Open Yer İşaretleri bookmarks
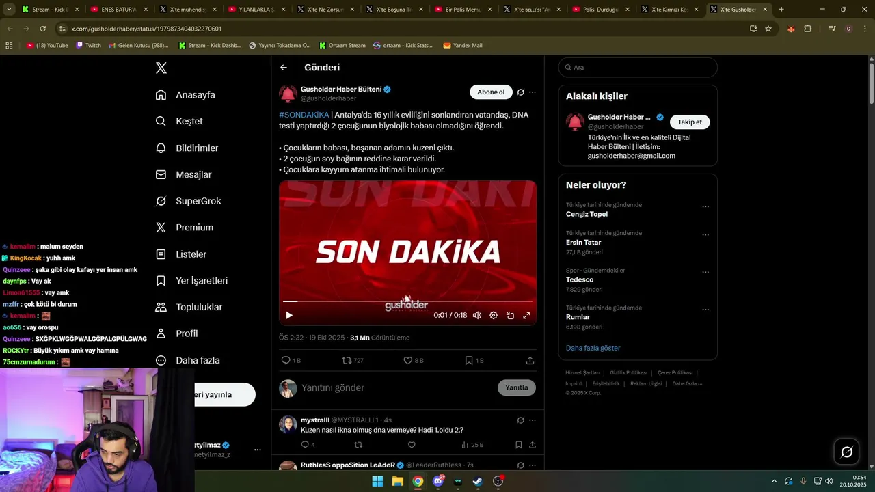The image size is (875, 492). tap(191, 281)
